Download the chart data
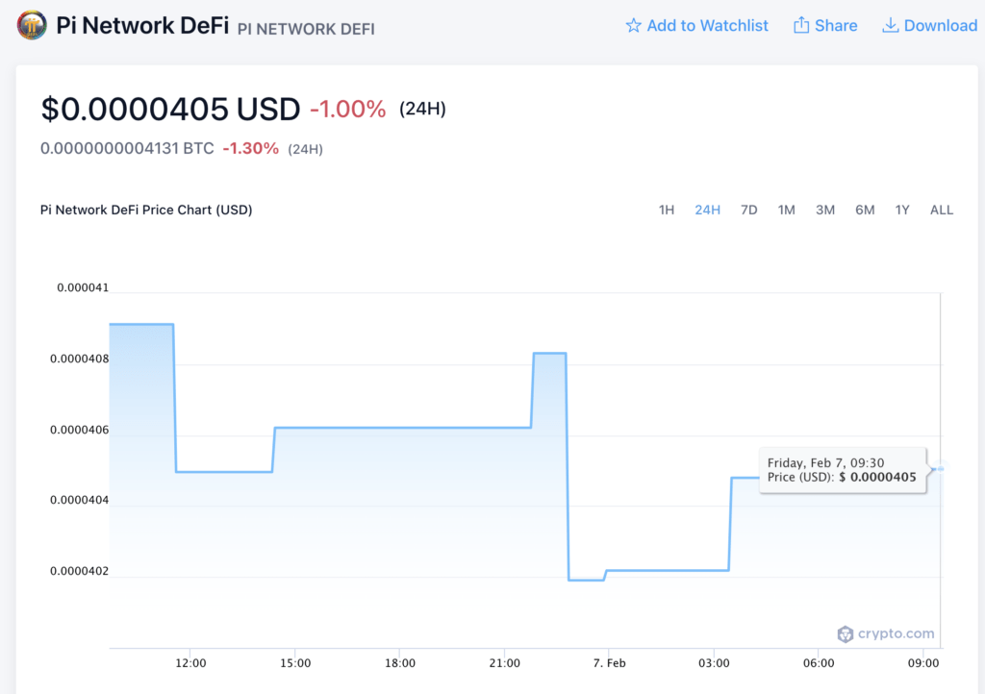Viewport: 985px width, 694px height. coord(930,26)
